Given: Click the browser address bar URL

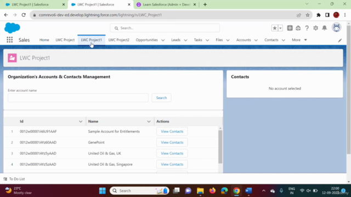Looking at the screenshot, I should pyautogui.click(x=100, y=15).
